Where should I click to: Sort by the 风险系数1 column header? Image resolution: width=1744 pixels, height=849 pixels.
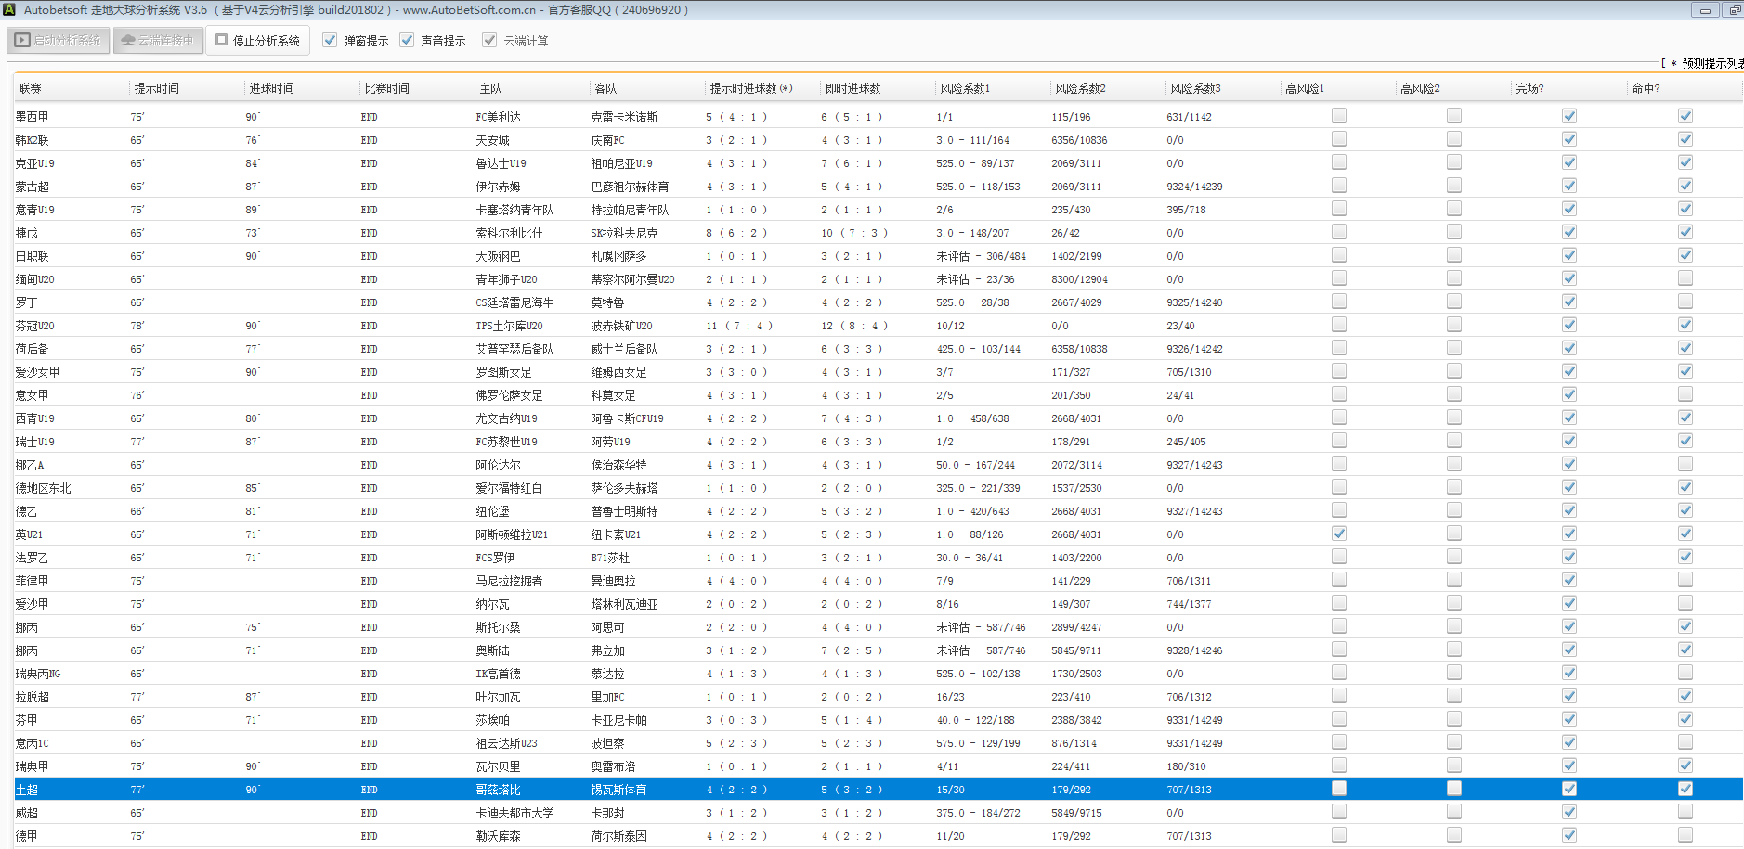click(x=965, y=88)
